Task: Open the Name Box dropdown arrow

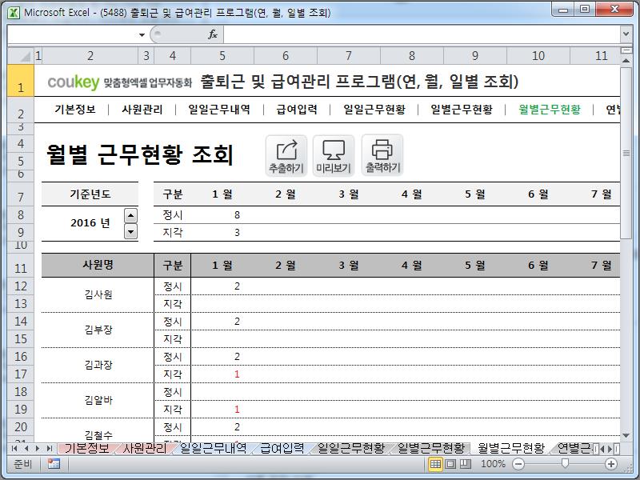Action: tap(142, 34)
